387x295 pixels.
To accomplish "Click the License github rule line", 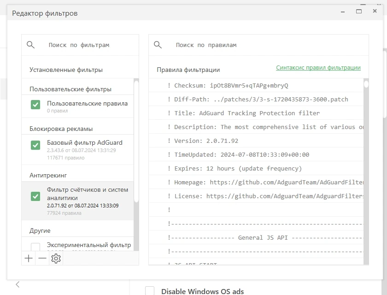I will coord(256,196).
